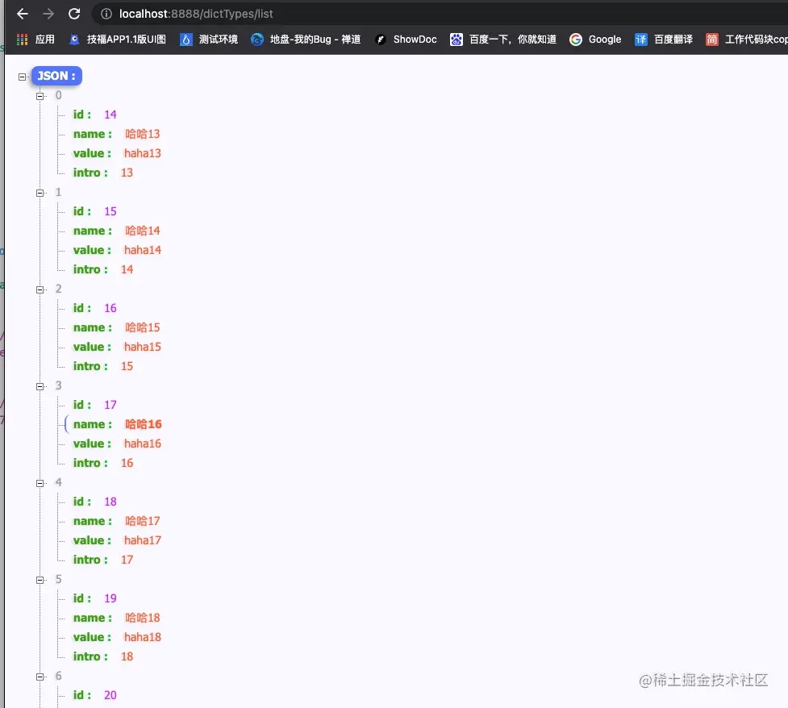Click the highlighted name value 哈哈16
Image resolution: width=788 pixels, height=708 pixels.
tap(144, 424)
